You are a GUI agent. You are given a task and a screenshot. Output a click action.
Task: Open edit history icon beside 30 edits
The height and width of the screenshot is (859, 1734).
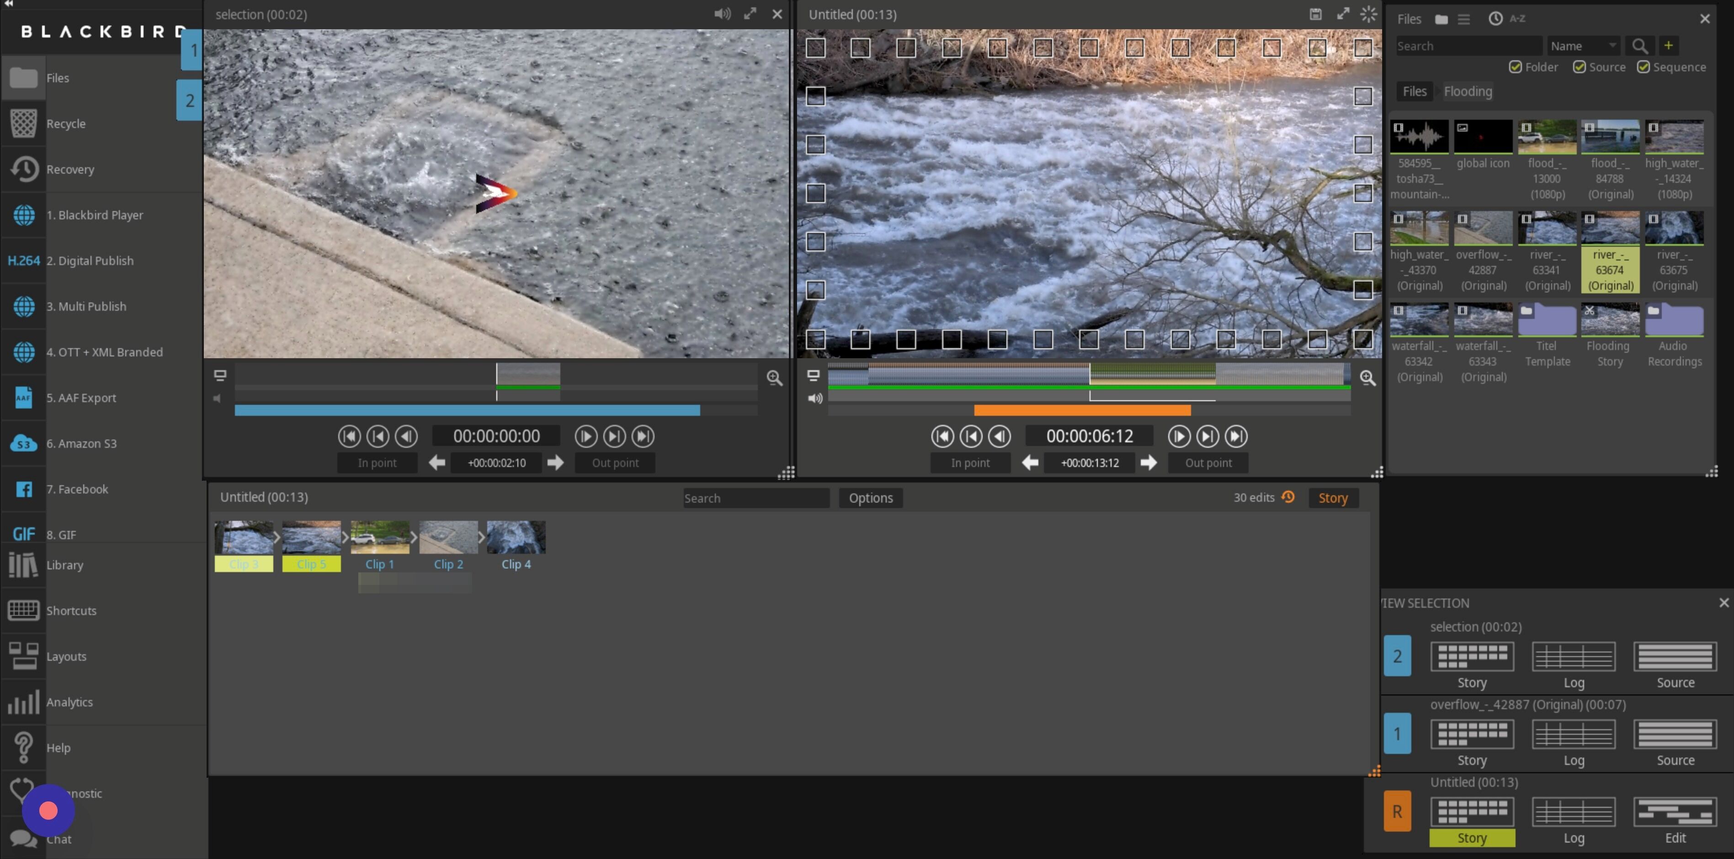tap(1288, 497)
